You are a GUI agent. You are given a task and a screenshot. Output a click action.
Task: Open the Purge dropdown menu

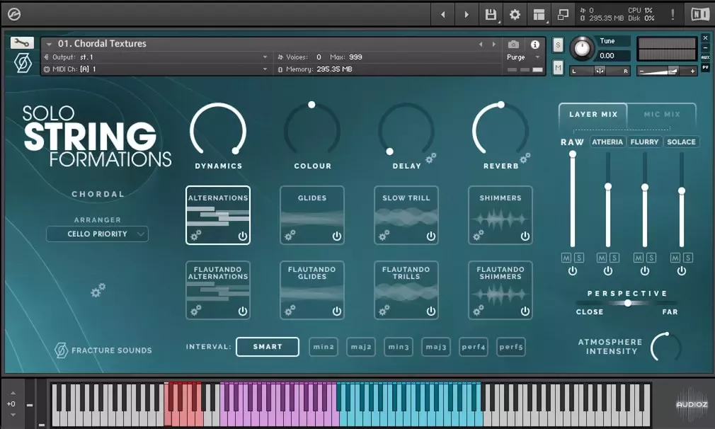523,57
